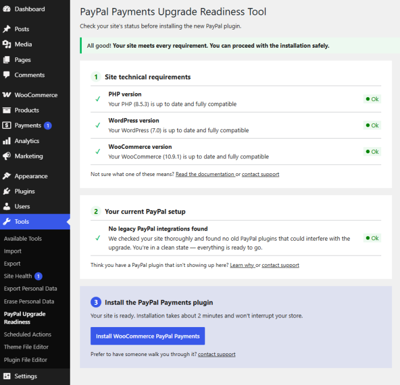Open Export Personal Data submenu item
Image resolution: width=400 pixels, height=385 pixels.
click(30, 288)
